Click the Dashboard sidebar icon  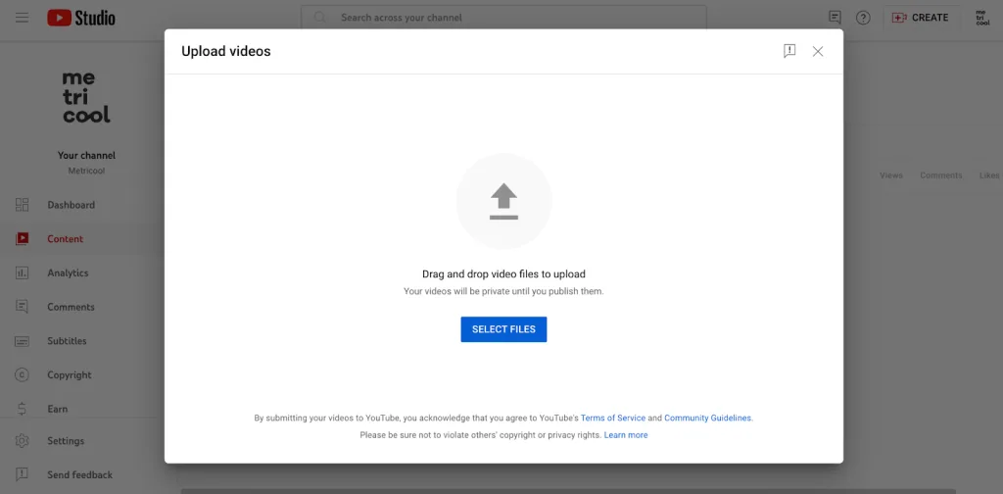[x=22, y=205]
